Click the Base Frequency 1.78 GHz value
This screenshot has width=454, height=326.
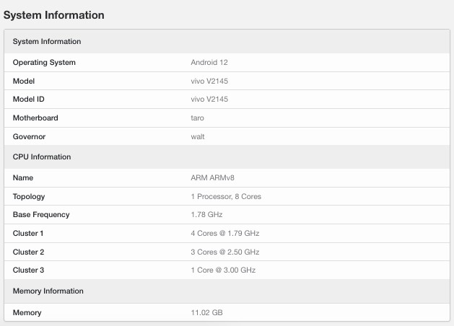click(x=206, y=215)
